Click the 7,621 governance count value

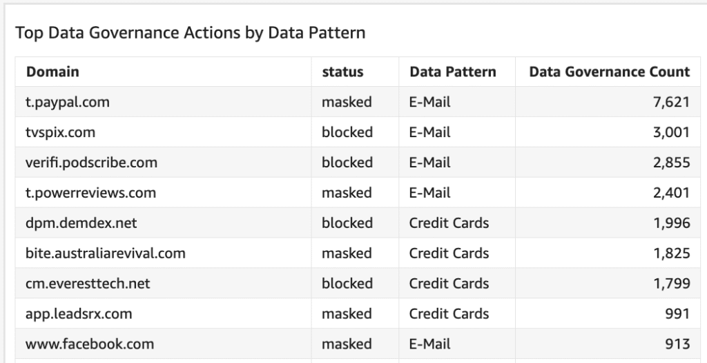click(672, 102)
